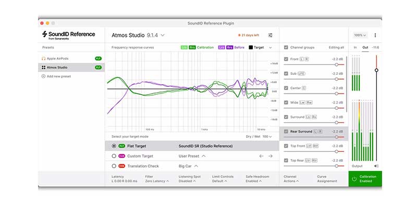This screenshot has height=208, width=417.
Task: Uncheck the Top Front checkbox
Action: (x=286, y=146)
